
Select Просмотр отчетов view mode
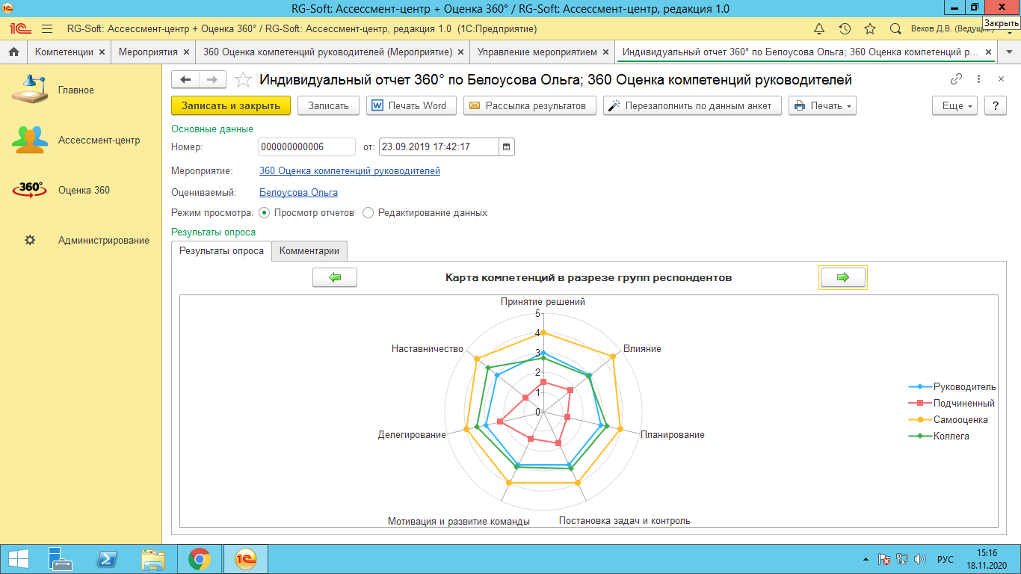(306, 212)
